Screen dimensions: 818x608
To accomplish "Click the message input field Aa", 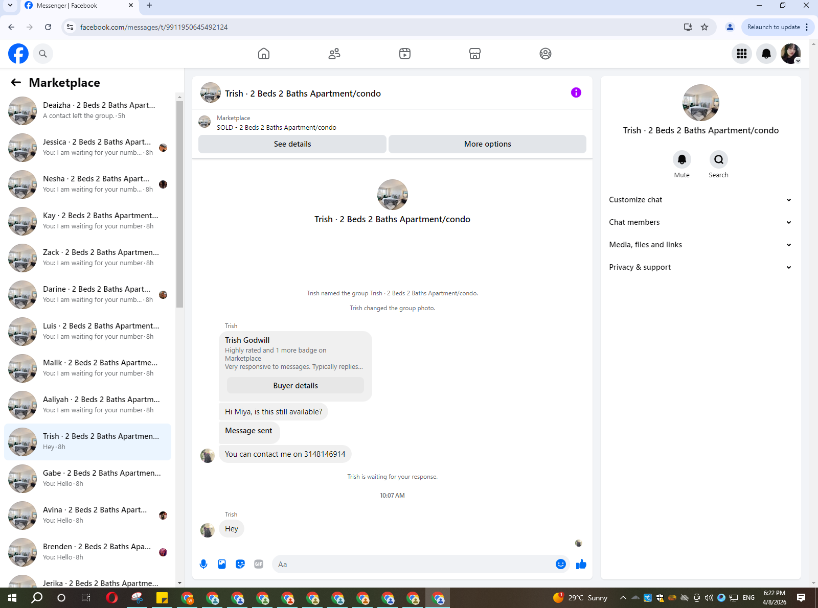I will (x=413, y=564).
